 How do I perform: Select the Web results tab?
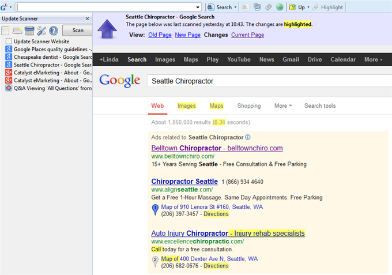tap(157, 106)
